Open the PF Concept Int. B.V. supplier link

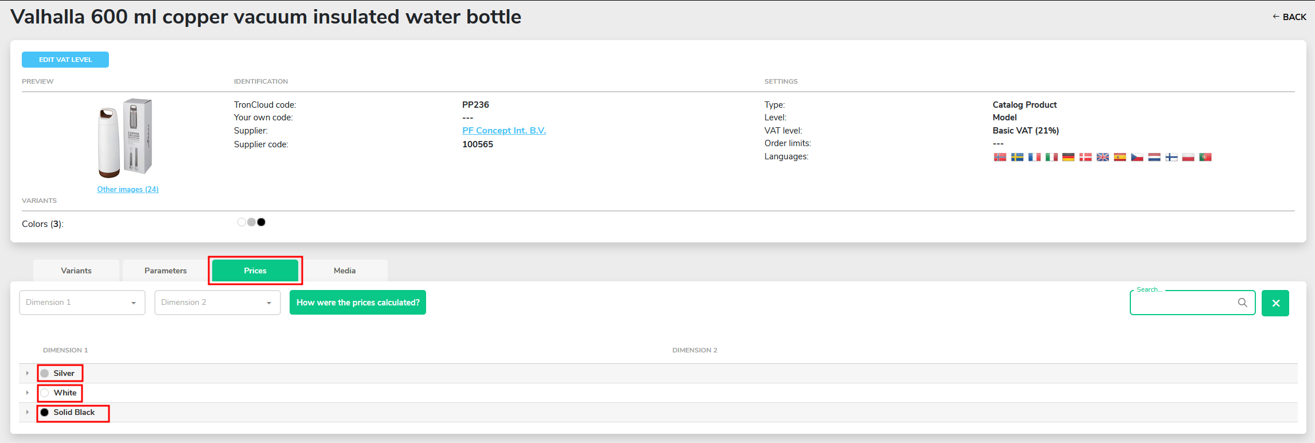point(504,131)
